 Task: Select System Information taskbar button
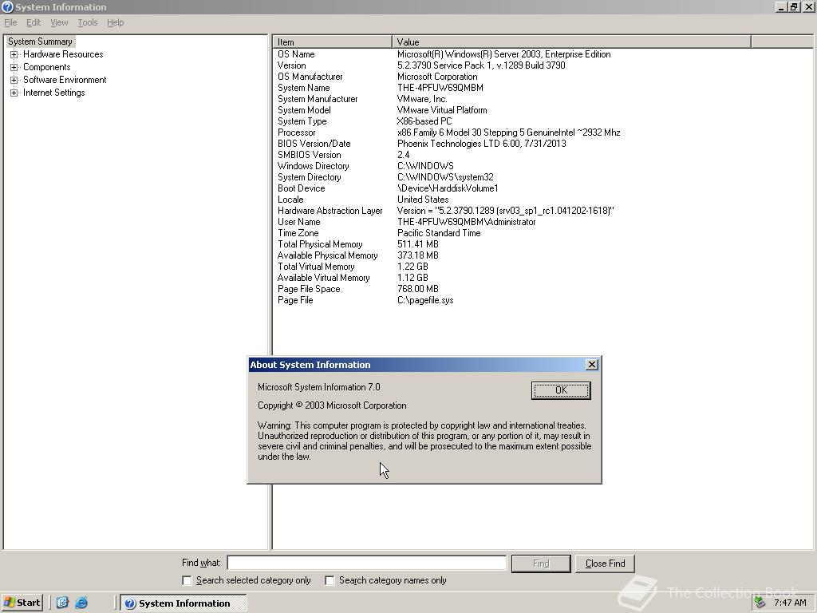point(184,603)
